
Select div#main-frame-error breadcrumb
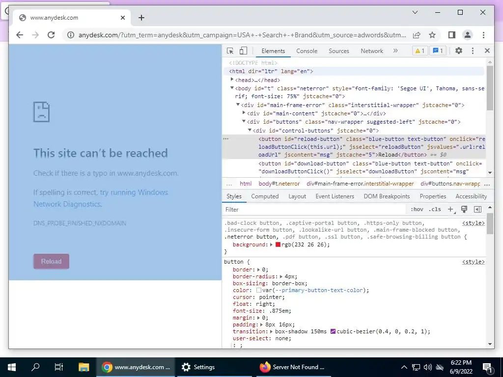360,184
